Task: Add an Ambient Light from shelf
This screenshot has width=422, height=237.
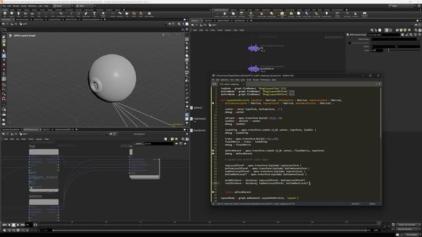Action: point(326,14)
